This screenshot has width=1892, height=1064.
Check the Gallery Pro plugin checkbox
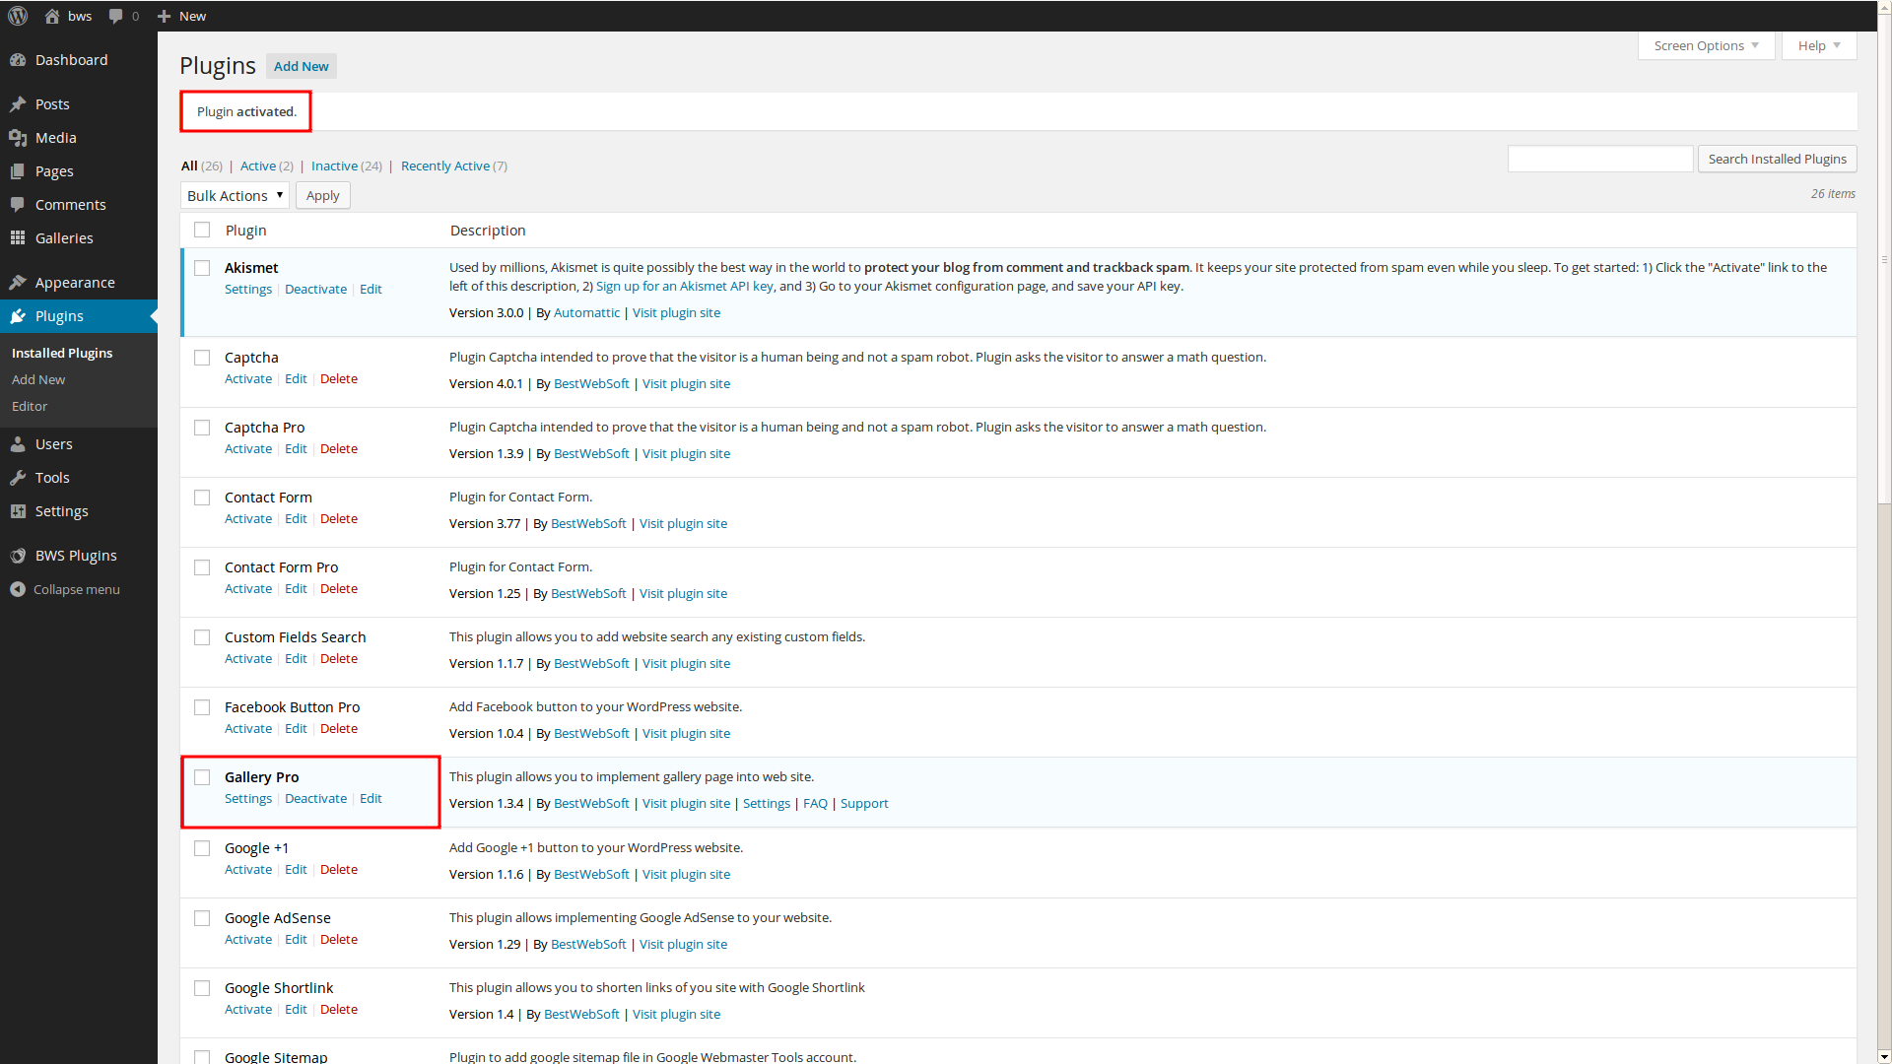point(202,777)
